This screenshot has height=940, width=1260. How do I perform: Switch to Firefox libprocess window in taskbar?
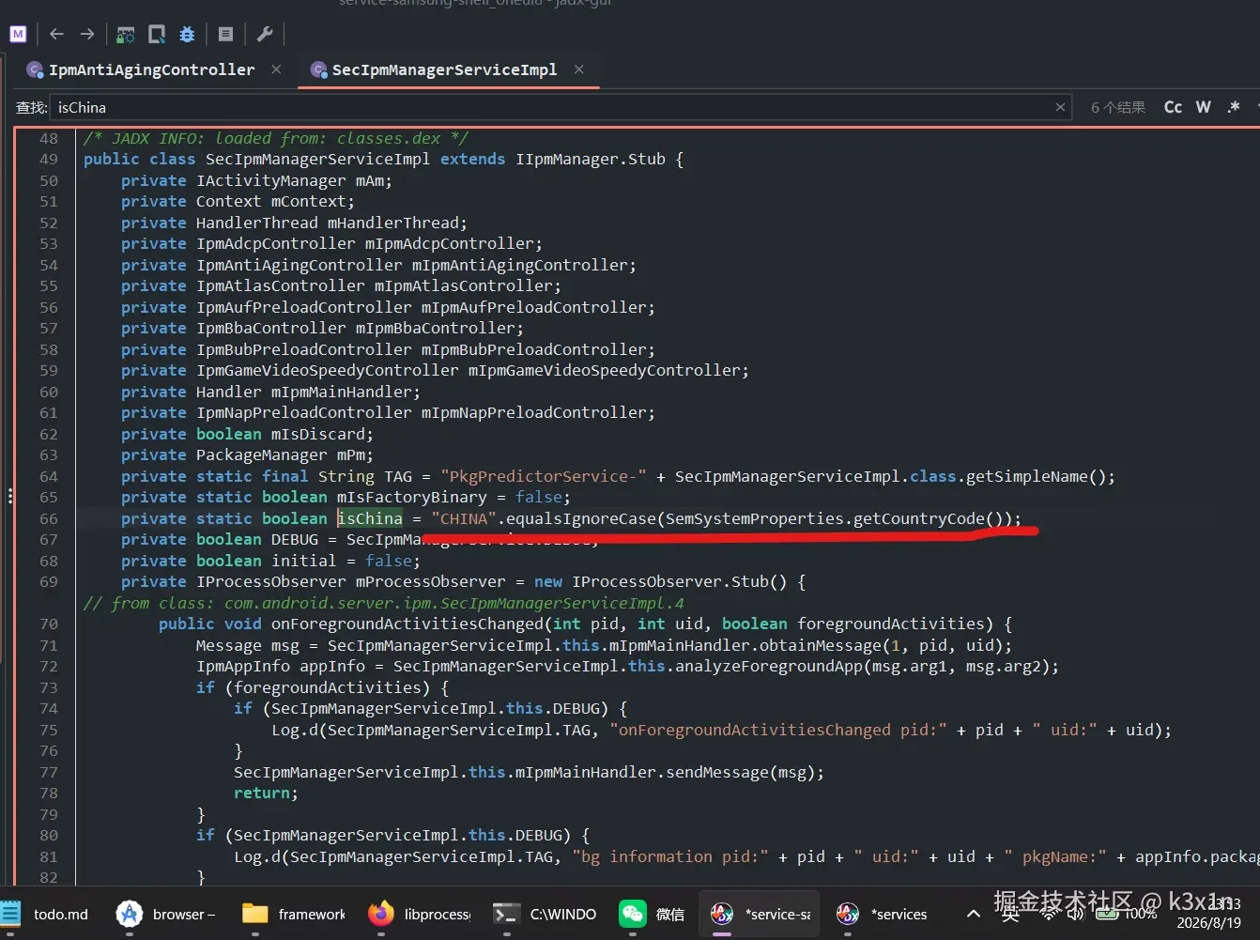click(420, 914)
